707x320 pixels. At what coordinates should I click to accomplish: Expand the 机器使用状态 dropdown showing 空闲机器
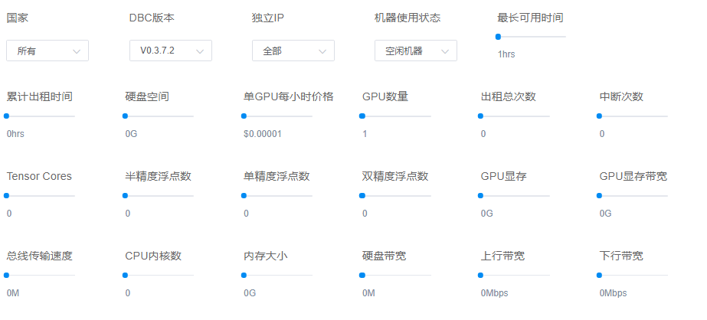[415, 51]
